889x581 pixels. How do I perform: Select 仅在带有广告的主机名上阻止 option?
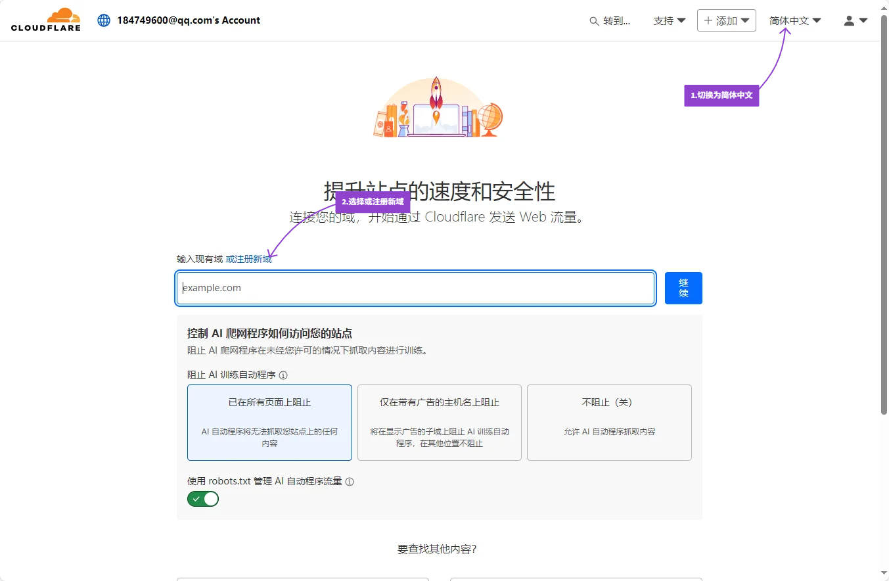[x=439, y=422]
